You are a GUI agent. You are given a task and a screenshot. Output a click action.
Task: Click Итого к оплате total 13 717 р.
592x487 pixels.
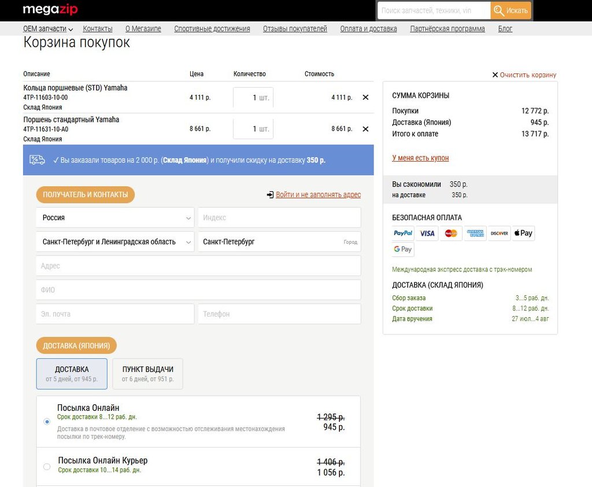[470, 134]
